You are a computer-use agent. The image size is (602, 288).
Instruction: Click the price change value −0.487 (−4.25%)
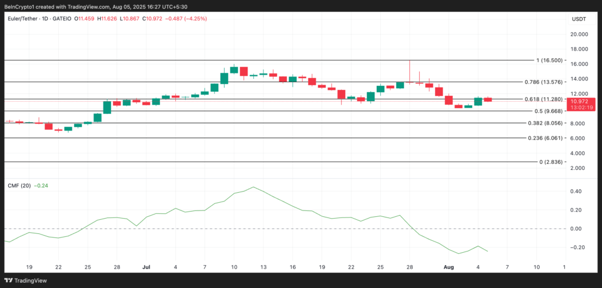tap(188, 19)
